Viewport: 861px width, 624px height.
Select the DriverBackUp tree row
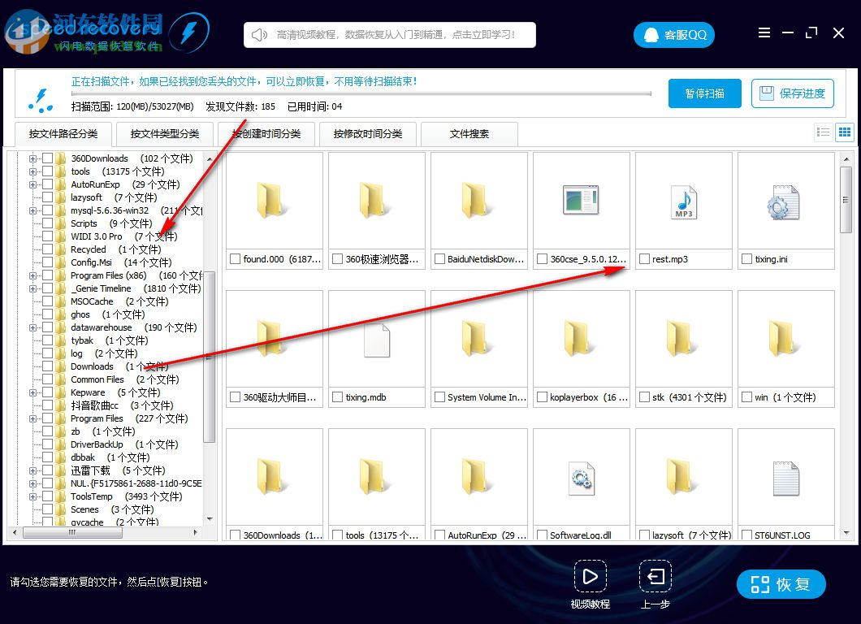click(124, 444)
